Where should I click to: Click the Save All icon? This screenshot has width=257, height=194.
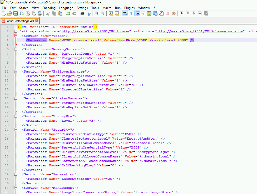tap(22, 13)
